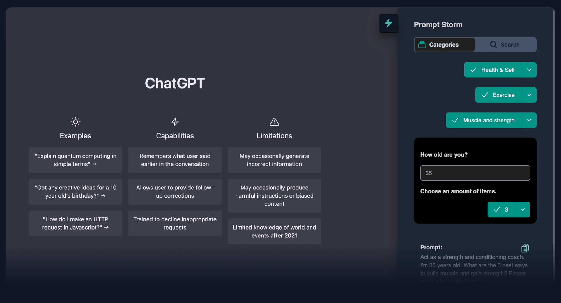Click the How do I make HTTP request example

click(75, 223)
